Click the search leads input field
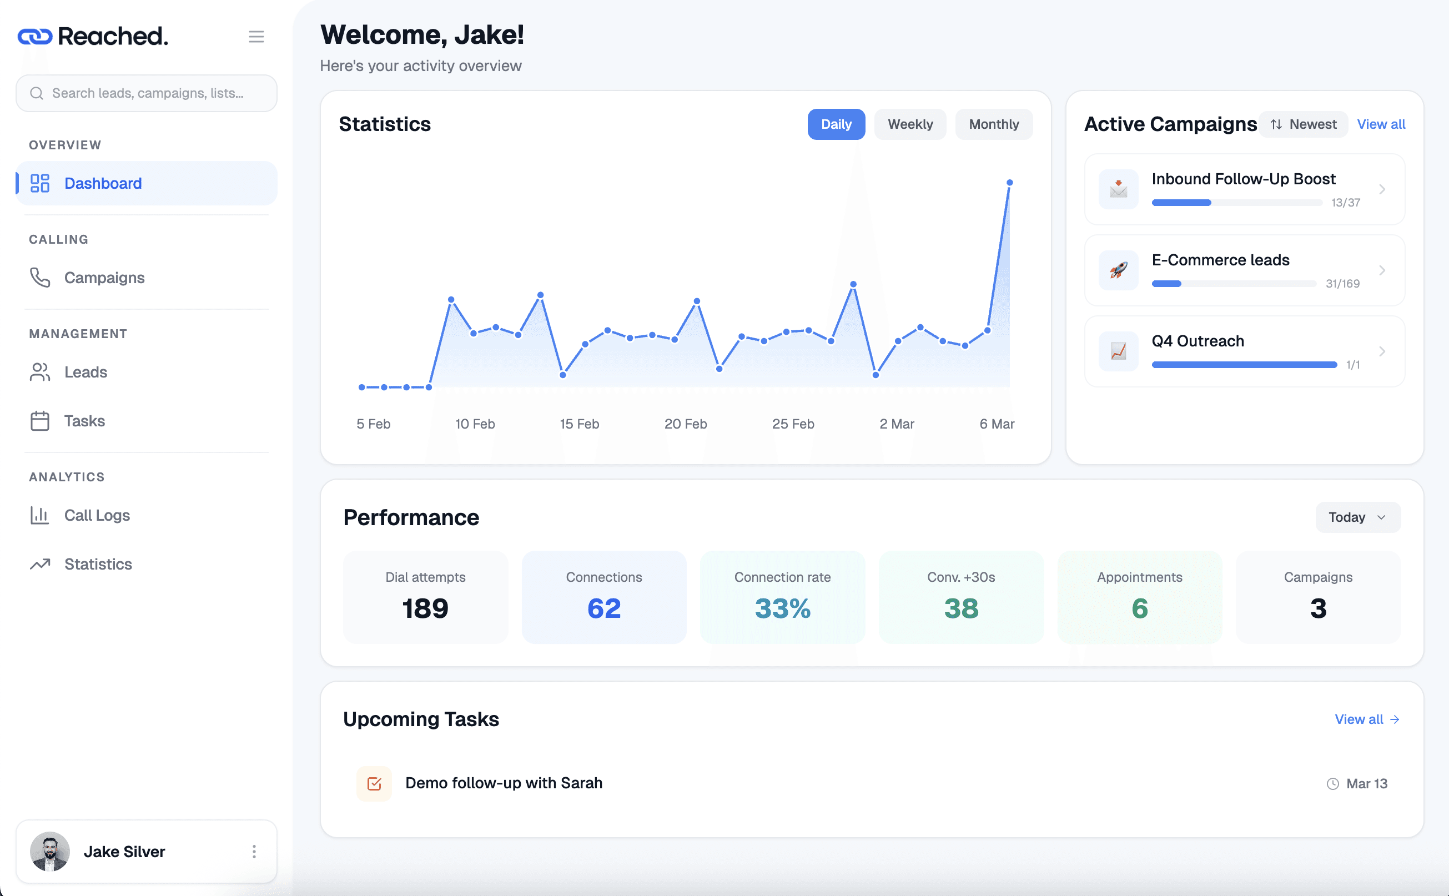1449x896 pixels. tap(146, 93)
